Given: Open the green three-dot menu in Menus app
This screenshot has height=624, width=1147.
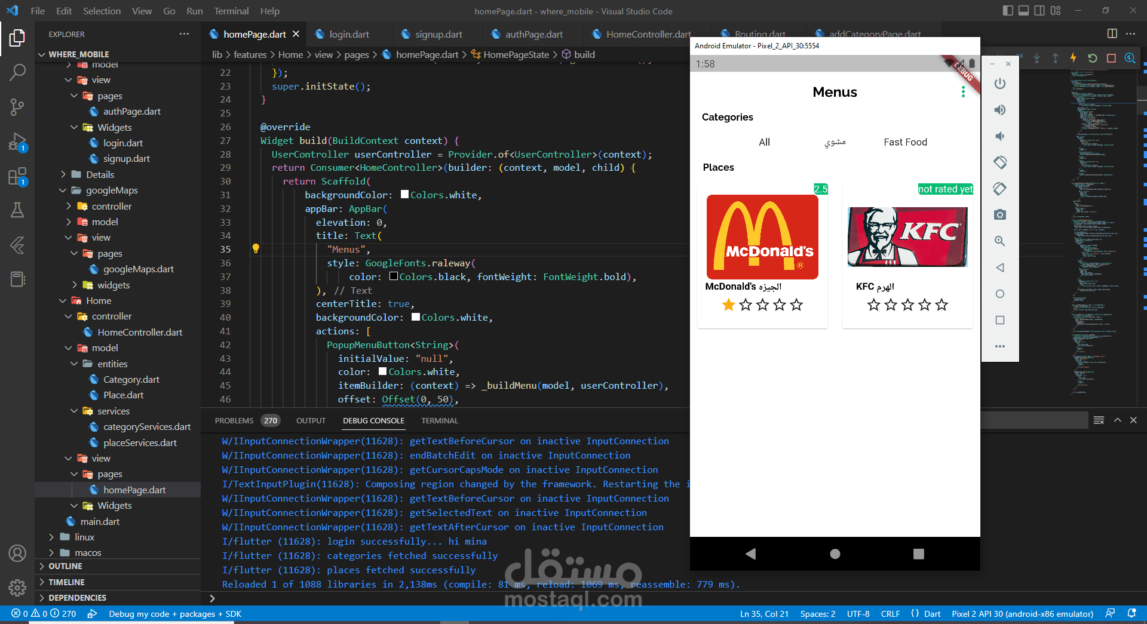Looking at the screenshot, I should pos(963,91).
